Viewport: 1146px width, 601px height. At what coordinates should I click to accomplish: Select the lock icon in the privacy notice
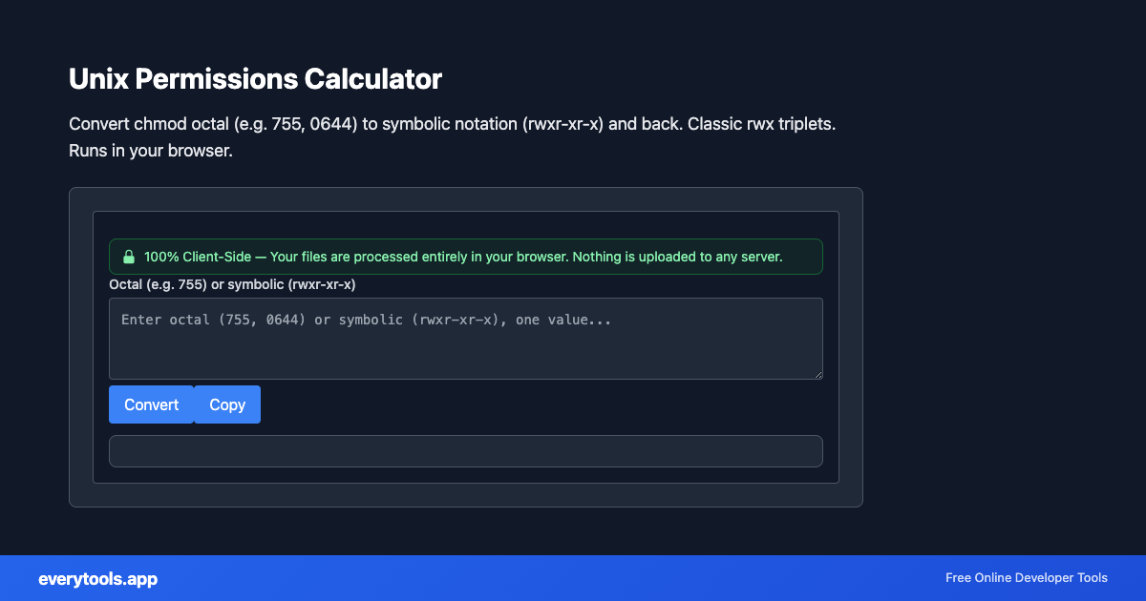click(129, 256)
